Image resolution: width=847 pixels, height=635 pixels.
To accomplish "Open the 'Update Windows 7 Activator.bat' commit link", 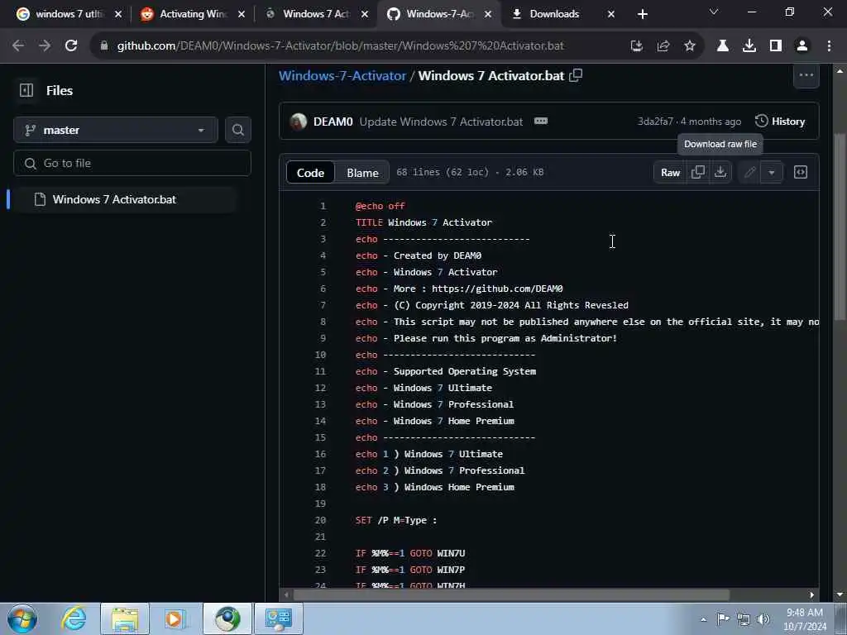I will [x=441, y=122].
